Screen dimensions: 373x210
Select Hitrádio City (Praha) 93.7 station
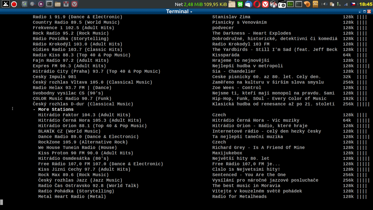96,71
